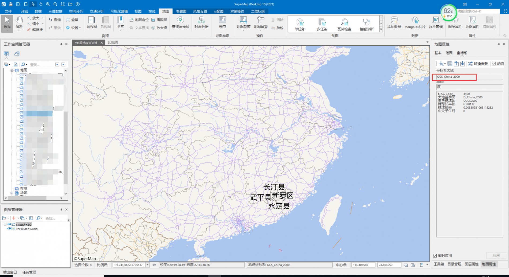This screenshot has height=277, width=509.
Task: Activate the 卷帘 swipe tool
Action: pos(222,23)
